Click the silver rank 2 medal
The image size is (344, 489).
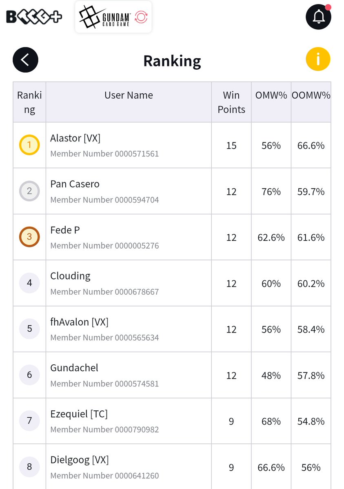coord(29,191)
